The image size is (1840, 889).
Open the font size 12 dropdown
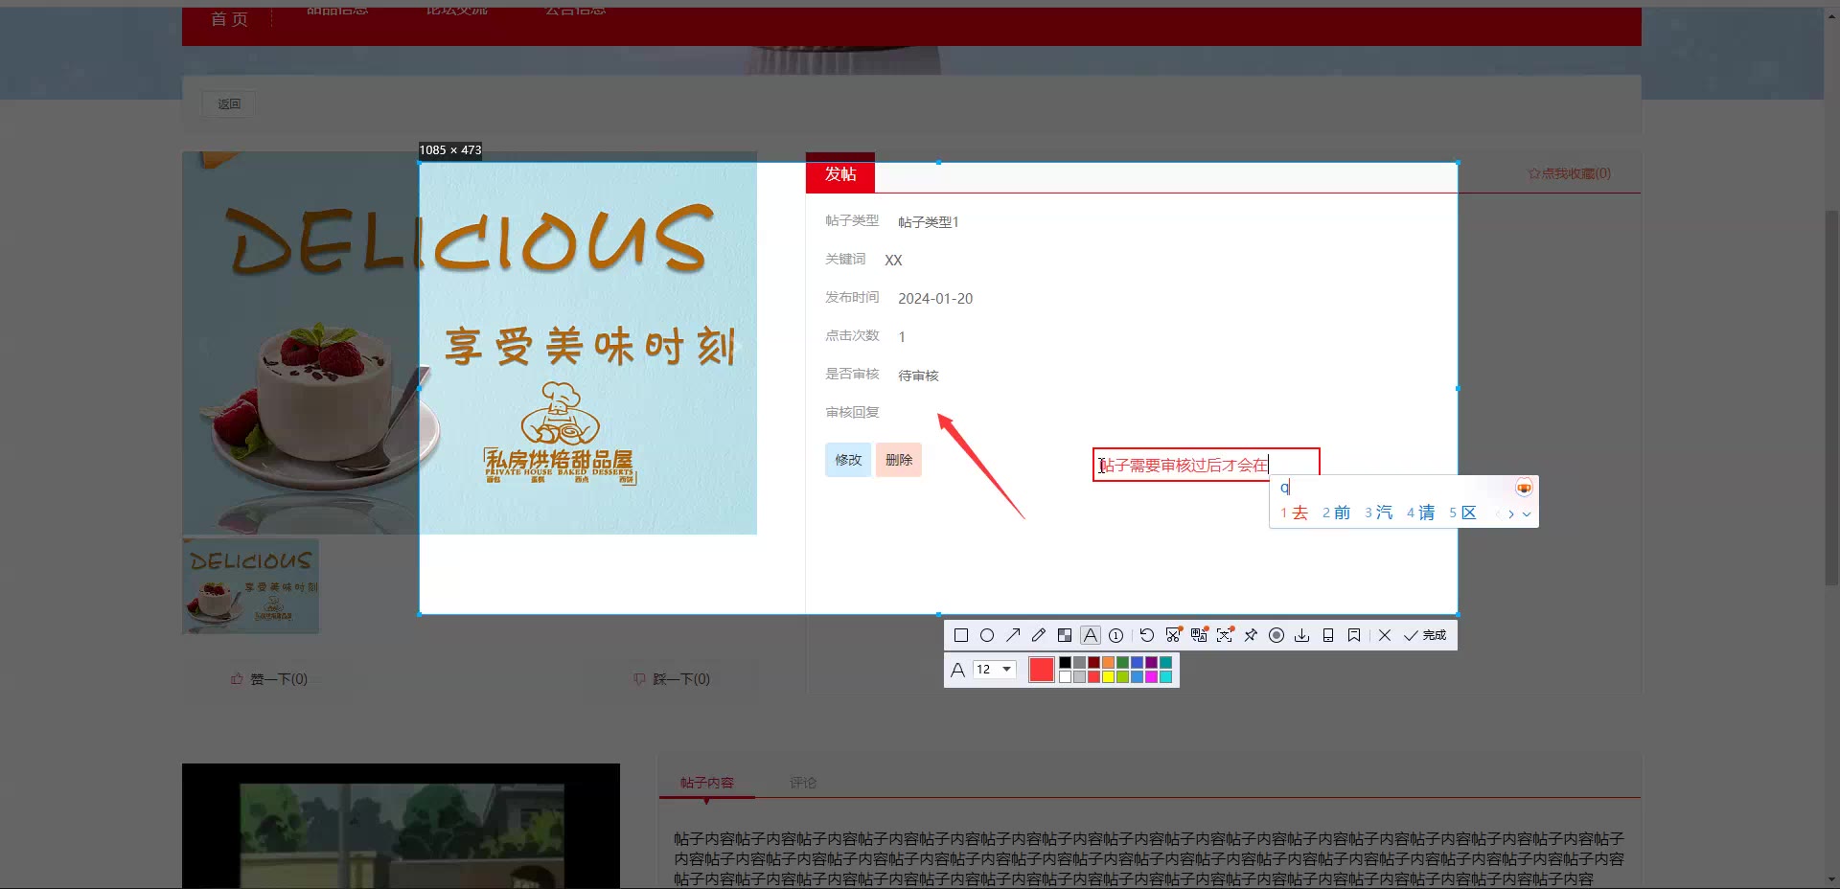pos(994,670)
